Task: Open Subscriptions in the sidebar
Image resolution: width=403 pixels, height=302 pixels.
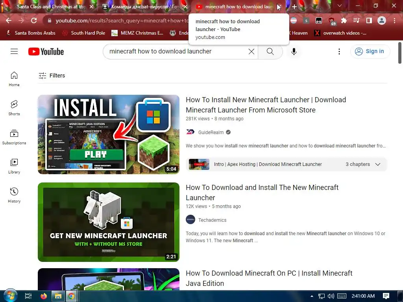Action: (14, 137)
